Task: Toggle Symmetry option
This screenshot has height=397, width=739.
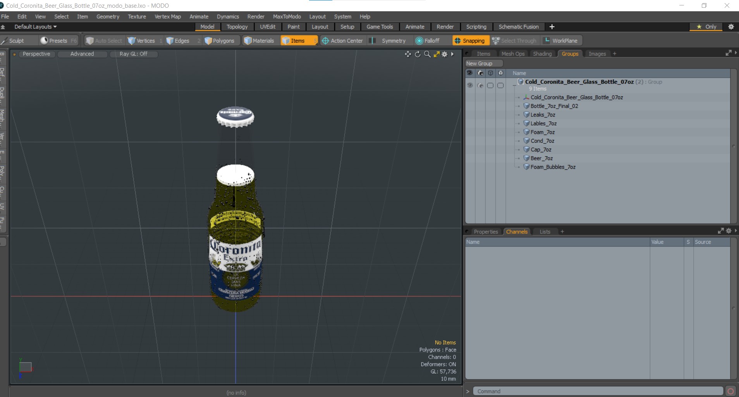Action: click(x=388, y=41)
